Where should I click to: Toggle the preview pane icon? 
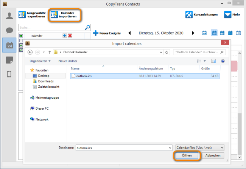tap(213, 61)
